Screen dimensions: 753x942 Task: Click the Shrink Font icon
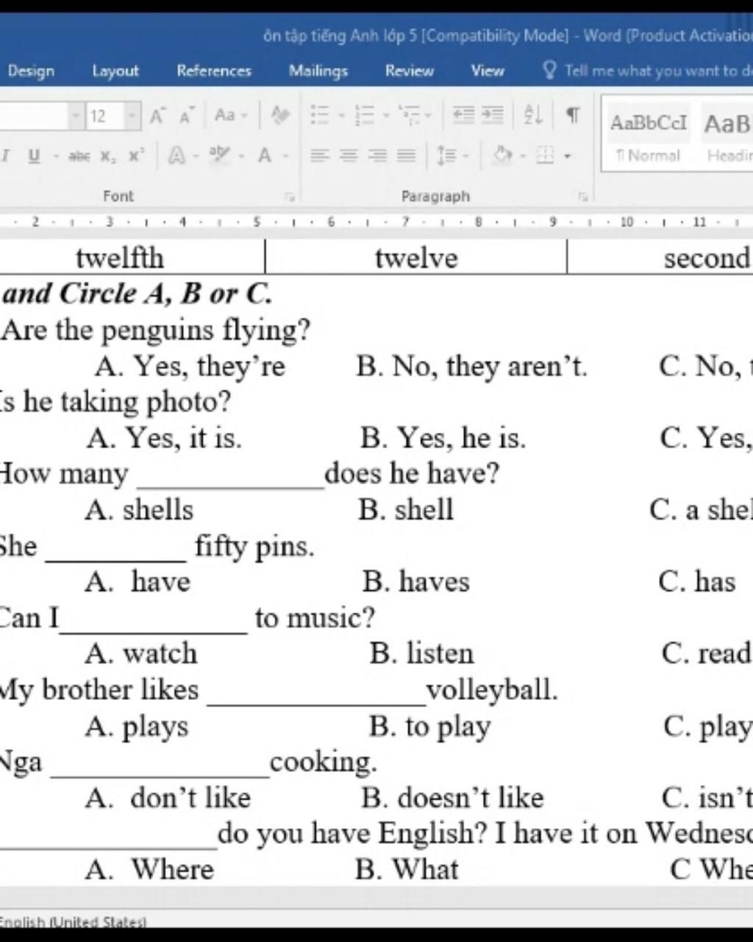point(186,116)
